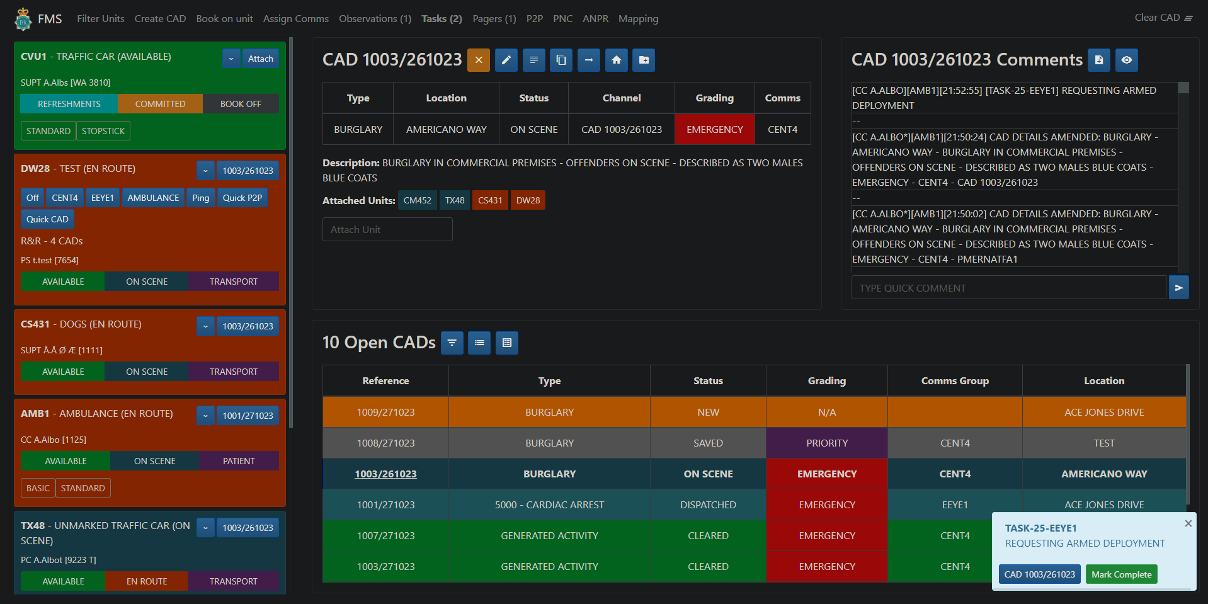Expand the TX48 unit dropdown chevron

205,528
